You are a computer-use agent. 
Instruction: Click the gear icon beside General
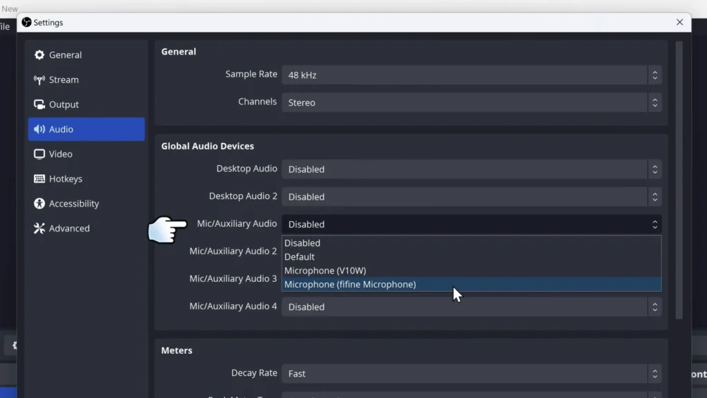[39, 55]
